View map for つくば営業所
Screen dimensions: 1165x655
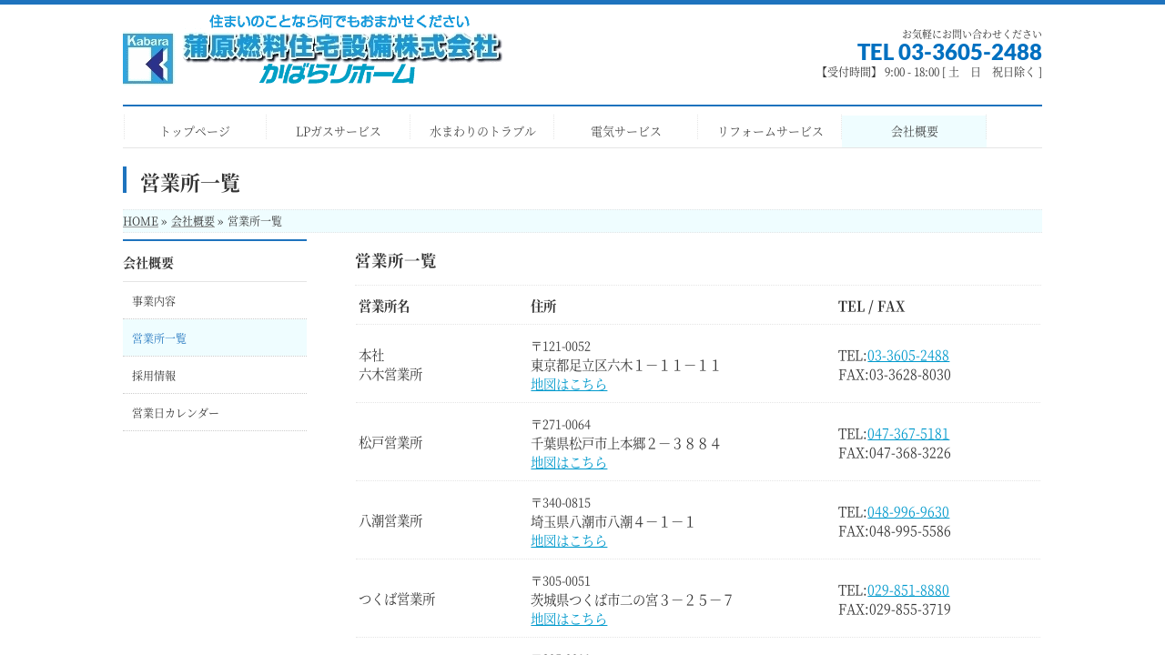pyautogui.click(x=569, y=620)
